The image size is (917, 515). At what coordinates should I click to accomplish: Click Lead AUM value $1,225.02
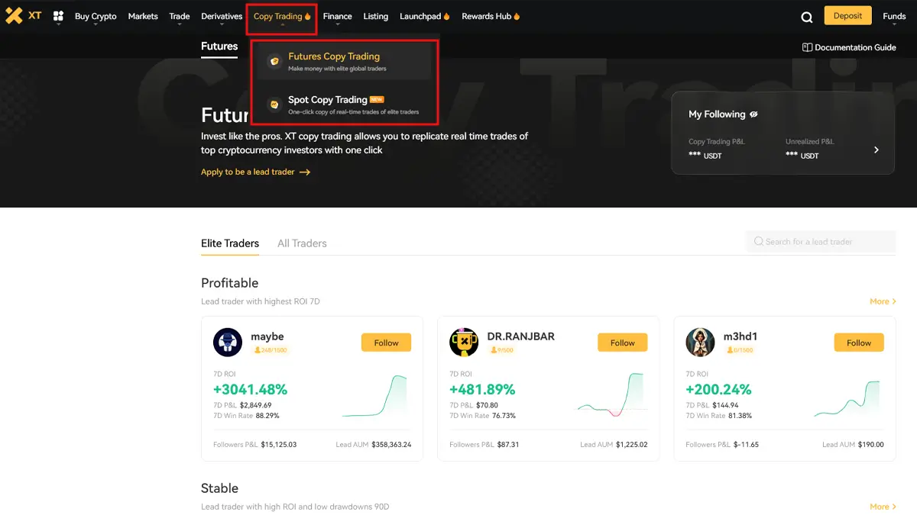coord(632,445)
